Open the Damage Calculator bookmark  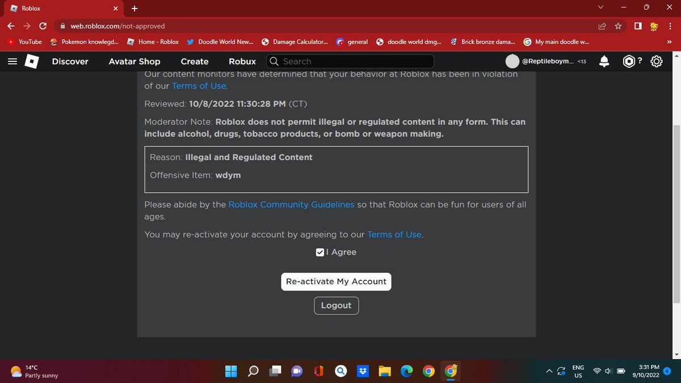(x=295, y=41)
